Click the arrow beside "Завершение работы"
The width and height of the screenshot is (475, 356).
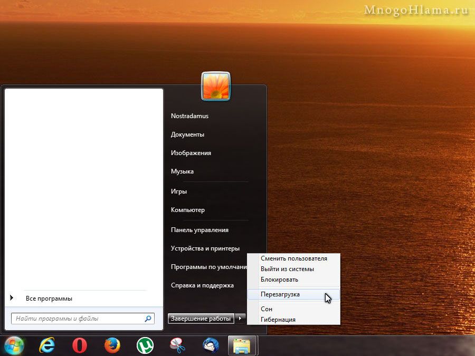click(x=241, y=319)
